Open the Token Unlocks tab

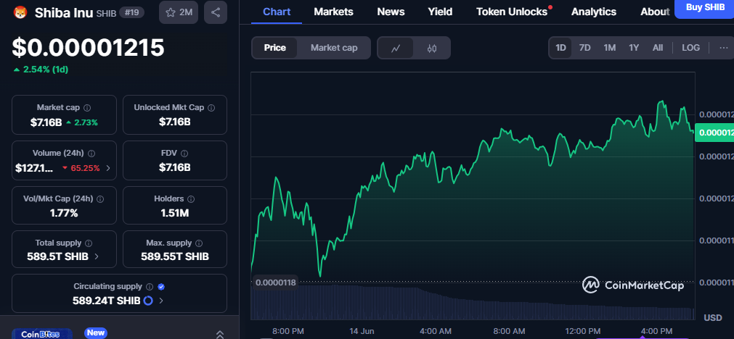click(x=512, y=12)
